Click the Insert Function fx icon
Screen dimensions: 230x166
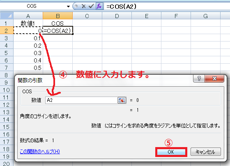point(99,6)
